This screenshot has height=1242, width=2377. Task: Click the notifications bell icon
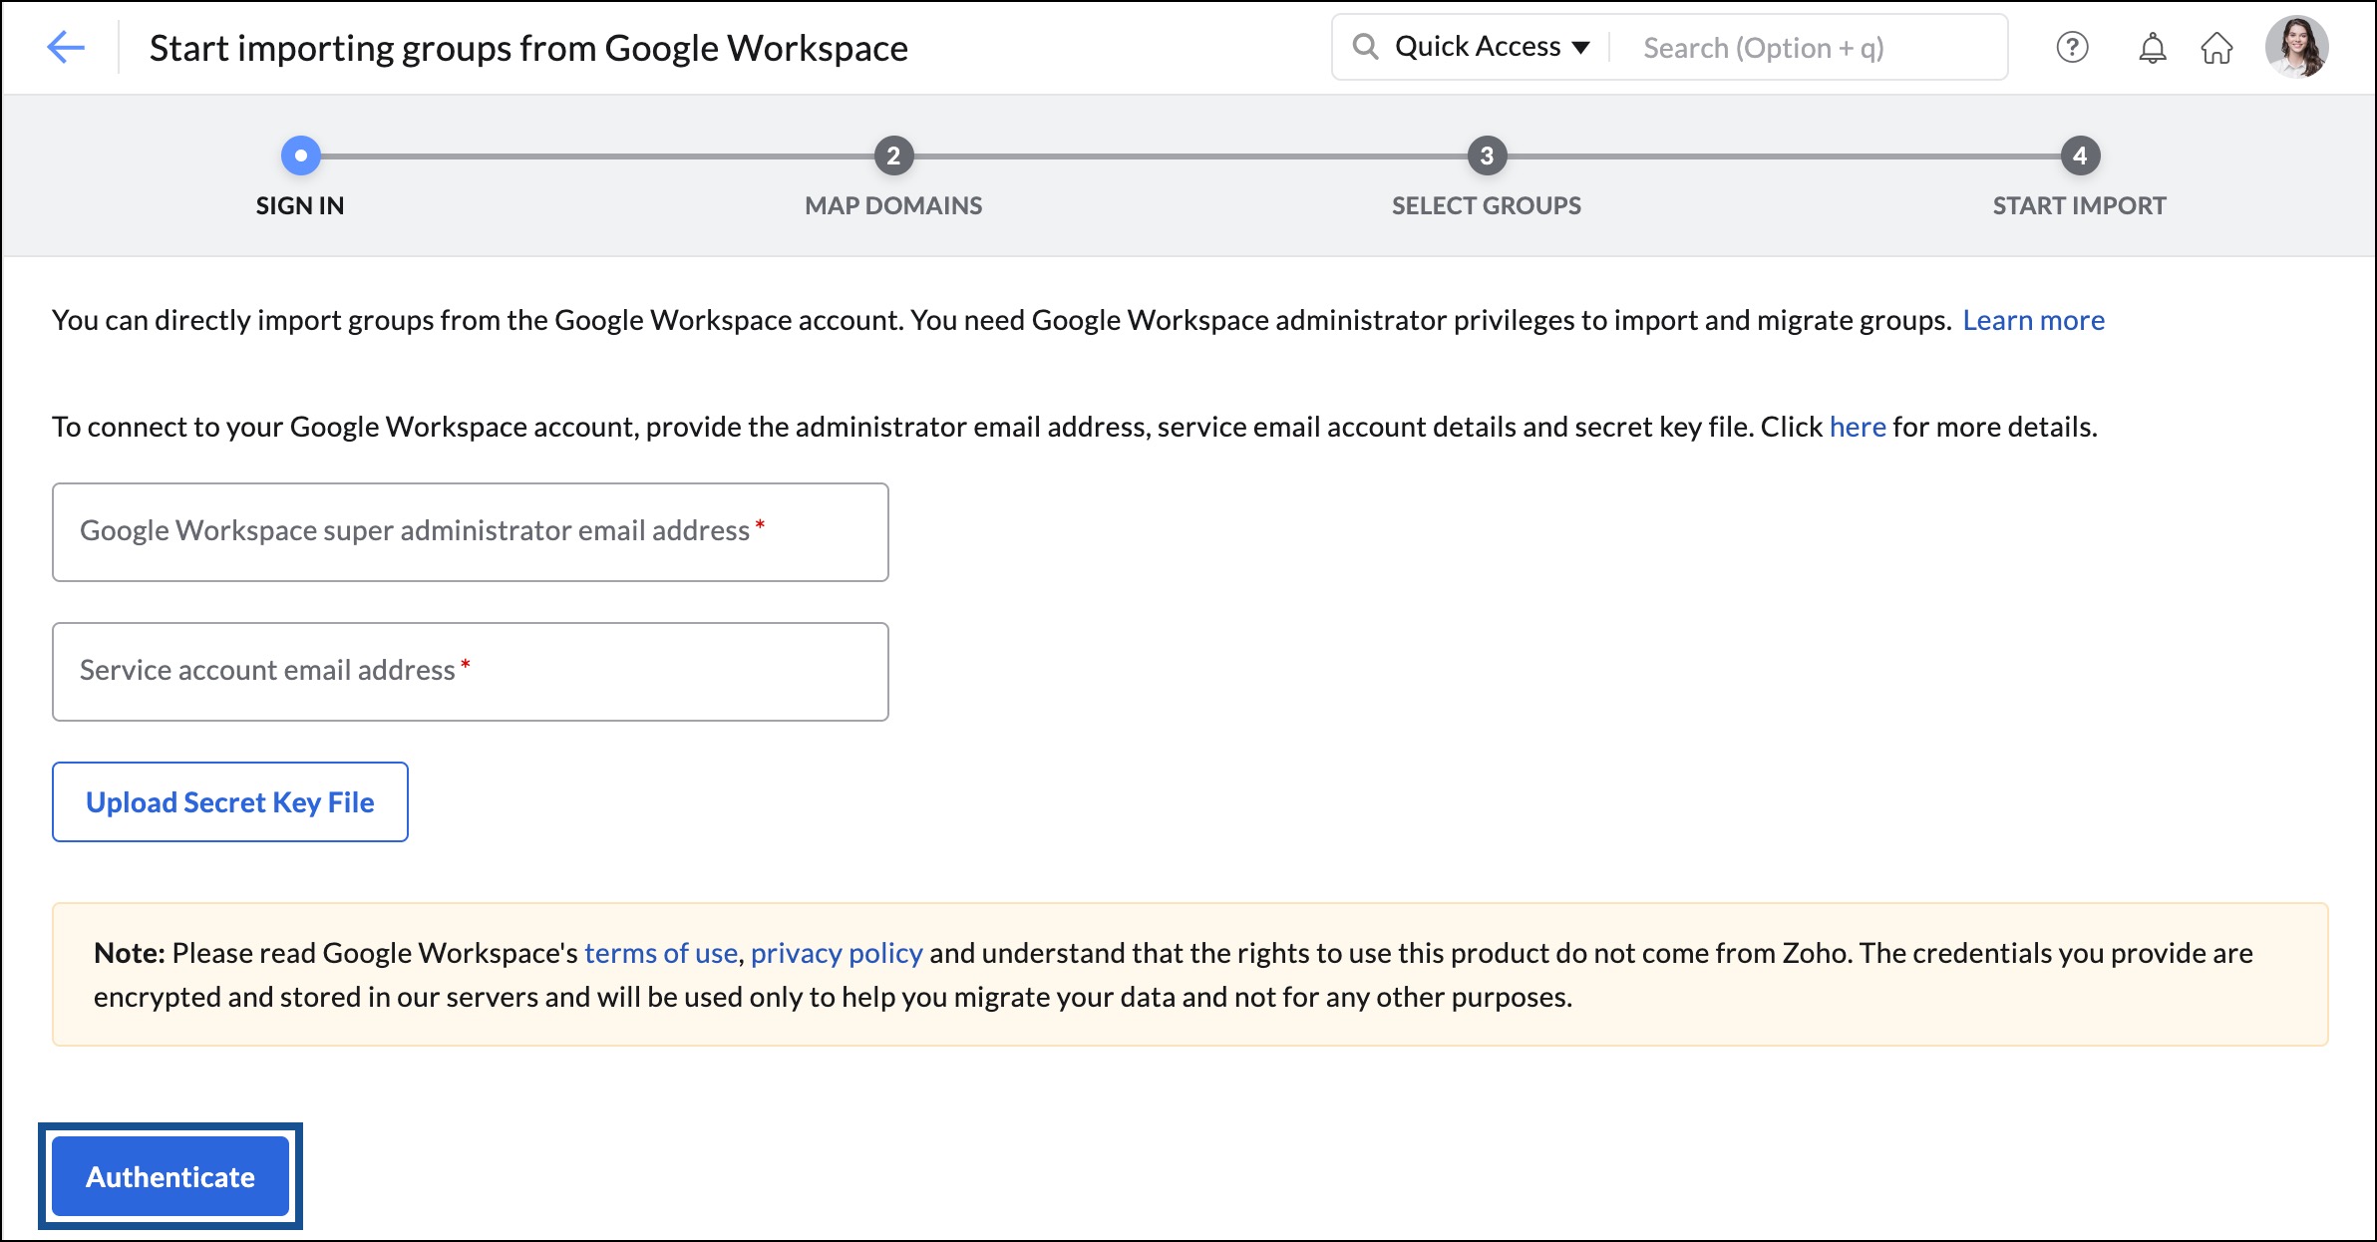[x=2146, y=47]
